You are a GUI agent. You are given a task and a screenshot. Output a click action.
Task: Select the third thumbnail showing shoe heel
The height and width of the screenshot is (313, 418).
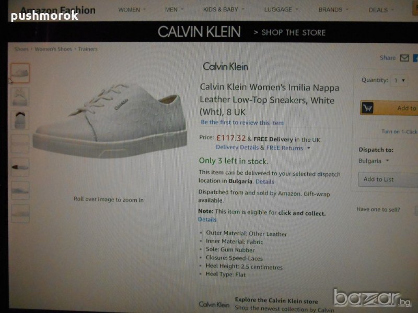20,121
